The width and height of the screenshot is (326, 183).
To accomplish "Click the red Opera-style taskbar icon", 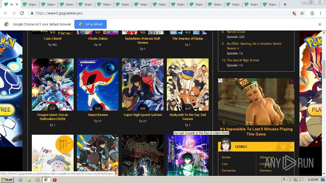I will pos(55,180).
